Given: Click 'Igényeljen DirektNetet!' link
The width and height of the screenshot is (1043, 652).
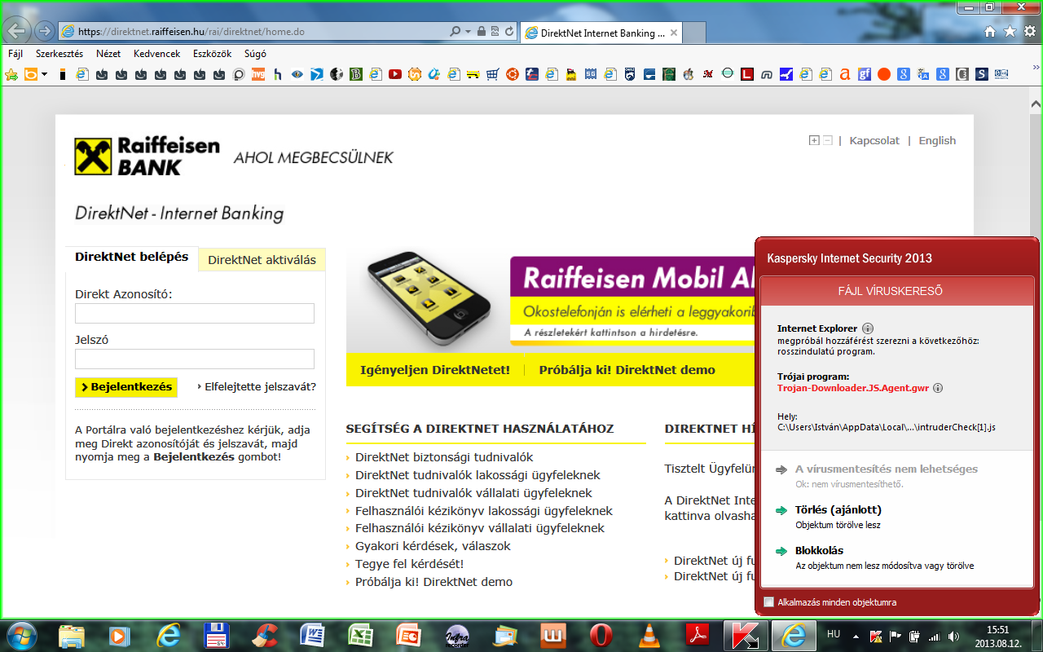Looking at the screenshot, I should [435, 370].
